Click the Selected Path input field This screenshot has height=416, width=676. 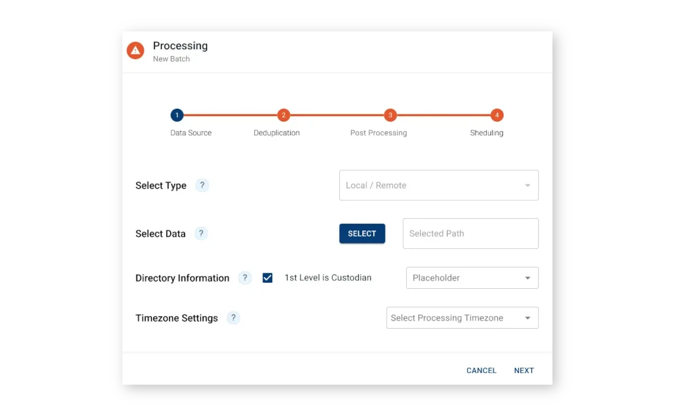[470, 234]
